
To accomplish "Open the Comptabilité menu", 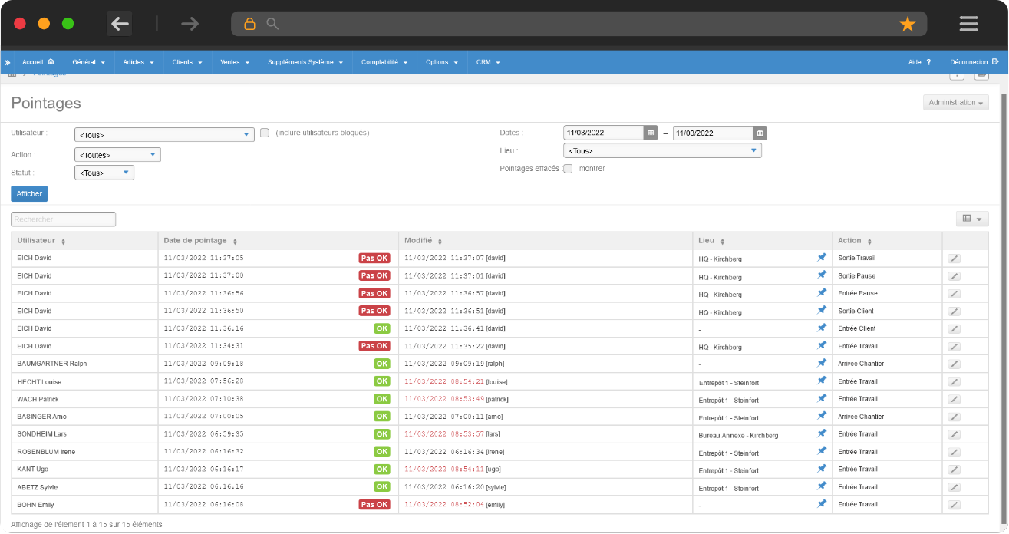I will (384, 62).
